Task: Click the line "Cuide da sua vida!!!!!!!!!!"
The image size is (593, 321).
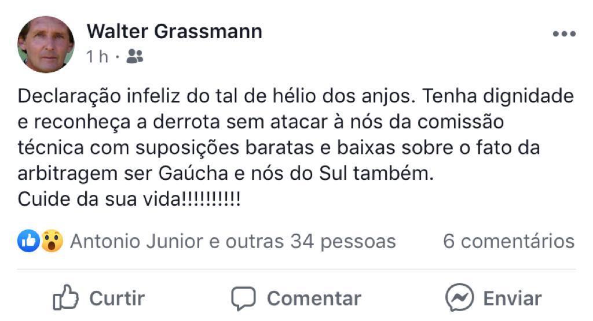Action: click(x=130, y=200)
